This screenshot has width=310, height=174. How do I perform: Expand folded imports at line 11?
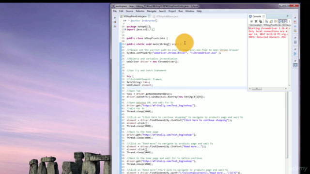(x=125, y=29)
